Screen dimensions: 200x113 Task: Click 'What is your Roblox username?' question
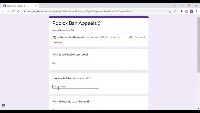[x=70, y=55]
